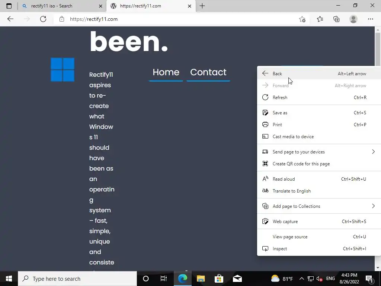Click the page vertical scrollbar thumb
Viewport: 381px width, 286px height.
click(x=378, y=49)
